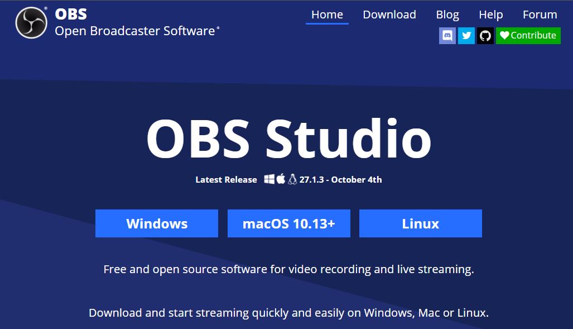573x329 pixels.
Task: Open the Twitter icon link
Action: (x=466, y=36)
